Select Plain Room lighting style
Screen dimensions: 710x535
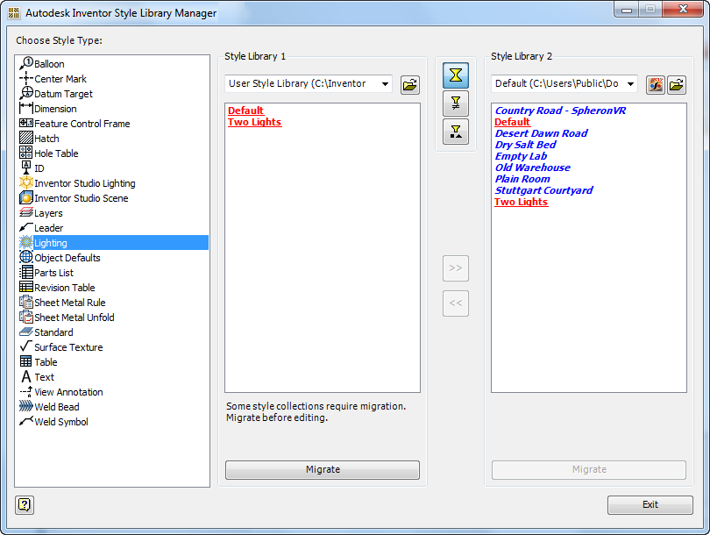(522, 179)
